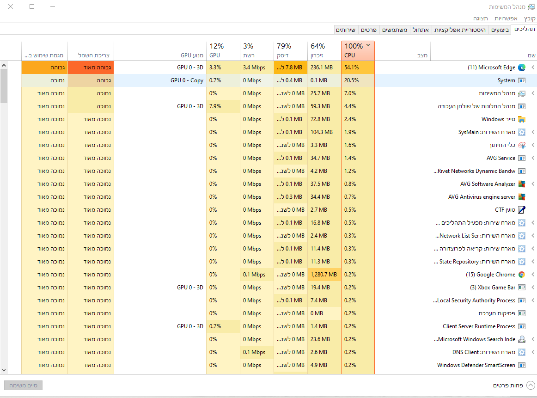Sort processes by the רשת column header
The image size is (537, 398).
pos(257,51)
